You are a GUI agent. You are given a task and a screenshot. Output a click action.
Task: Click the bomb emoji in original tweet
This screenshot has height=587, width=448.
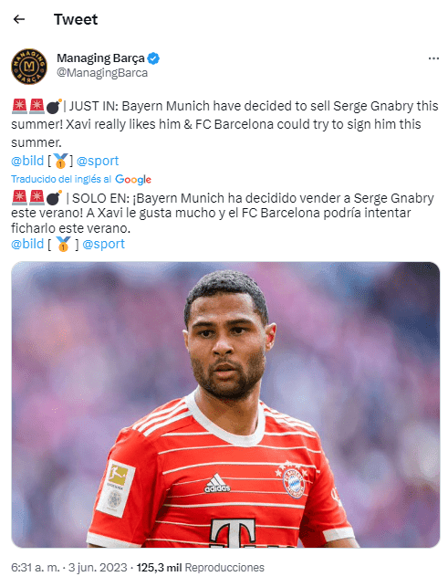coord(54,106)
